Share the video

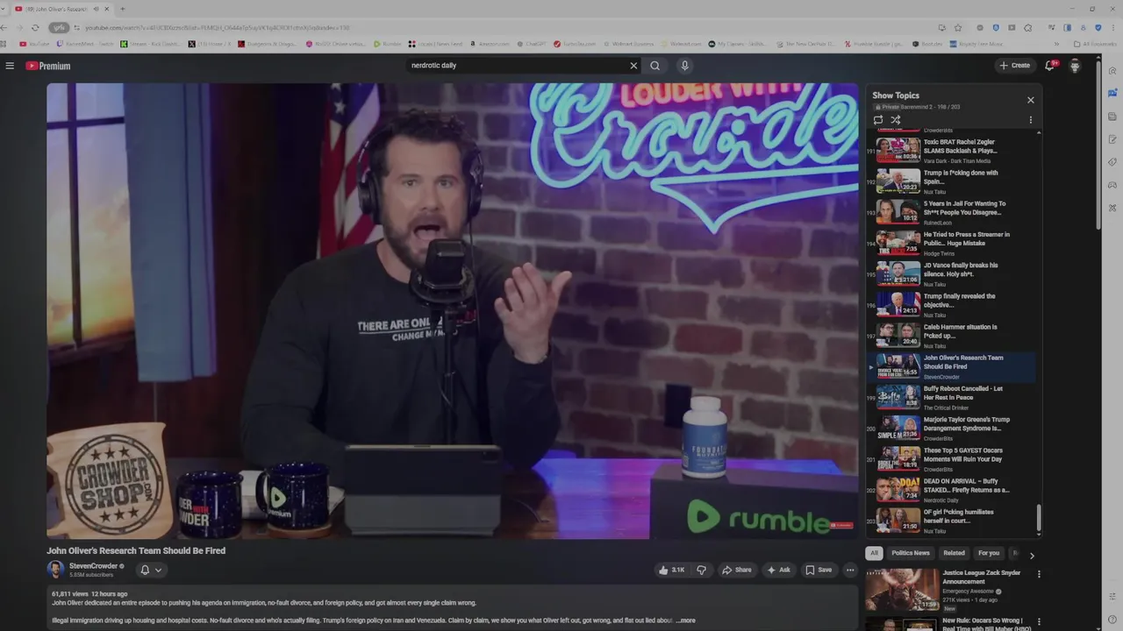[736, 570]
